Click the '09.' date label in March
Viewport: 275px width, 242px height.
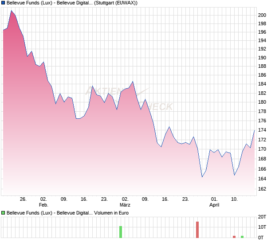point(145,199)
